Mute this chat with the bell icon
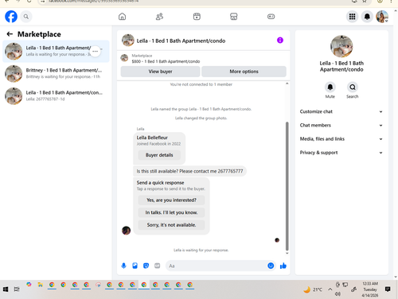 pyautogui.click(x=330, y=87)
